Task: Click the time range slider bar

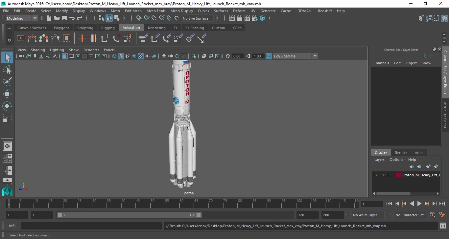Action: pyautogui.click(x=130, y=215)
